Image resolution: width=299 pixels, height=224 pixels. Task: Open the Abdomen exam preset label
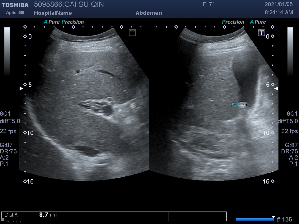click(x=149, y=13)
